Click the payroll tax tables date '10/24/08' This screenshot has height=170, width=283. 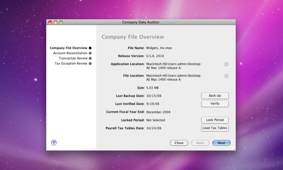tap(154, 128)
